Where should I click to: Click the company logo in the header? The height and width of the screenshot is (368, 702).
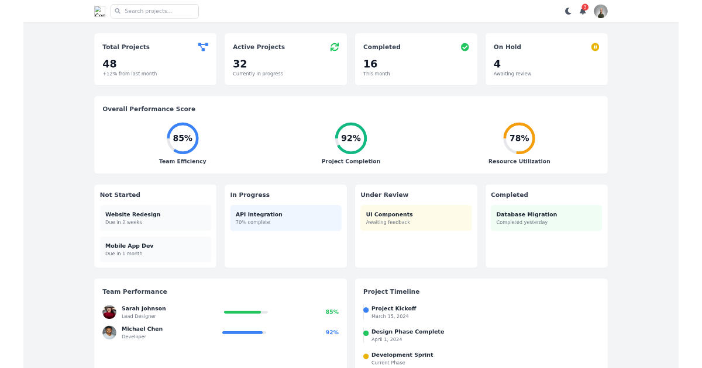click(x=100, y=11)
